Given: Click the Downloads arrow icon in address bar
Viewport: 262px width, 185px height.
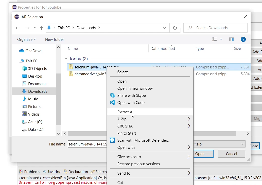Looking at the screenshot, I should [49, 28].
